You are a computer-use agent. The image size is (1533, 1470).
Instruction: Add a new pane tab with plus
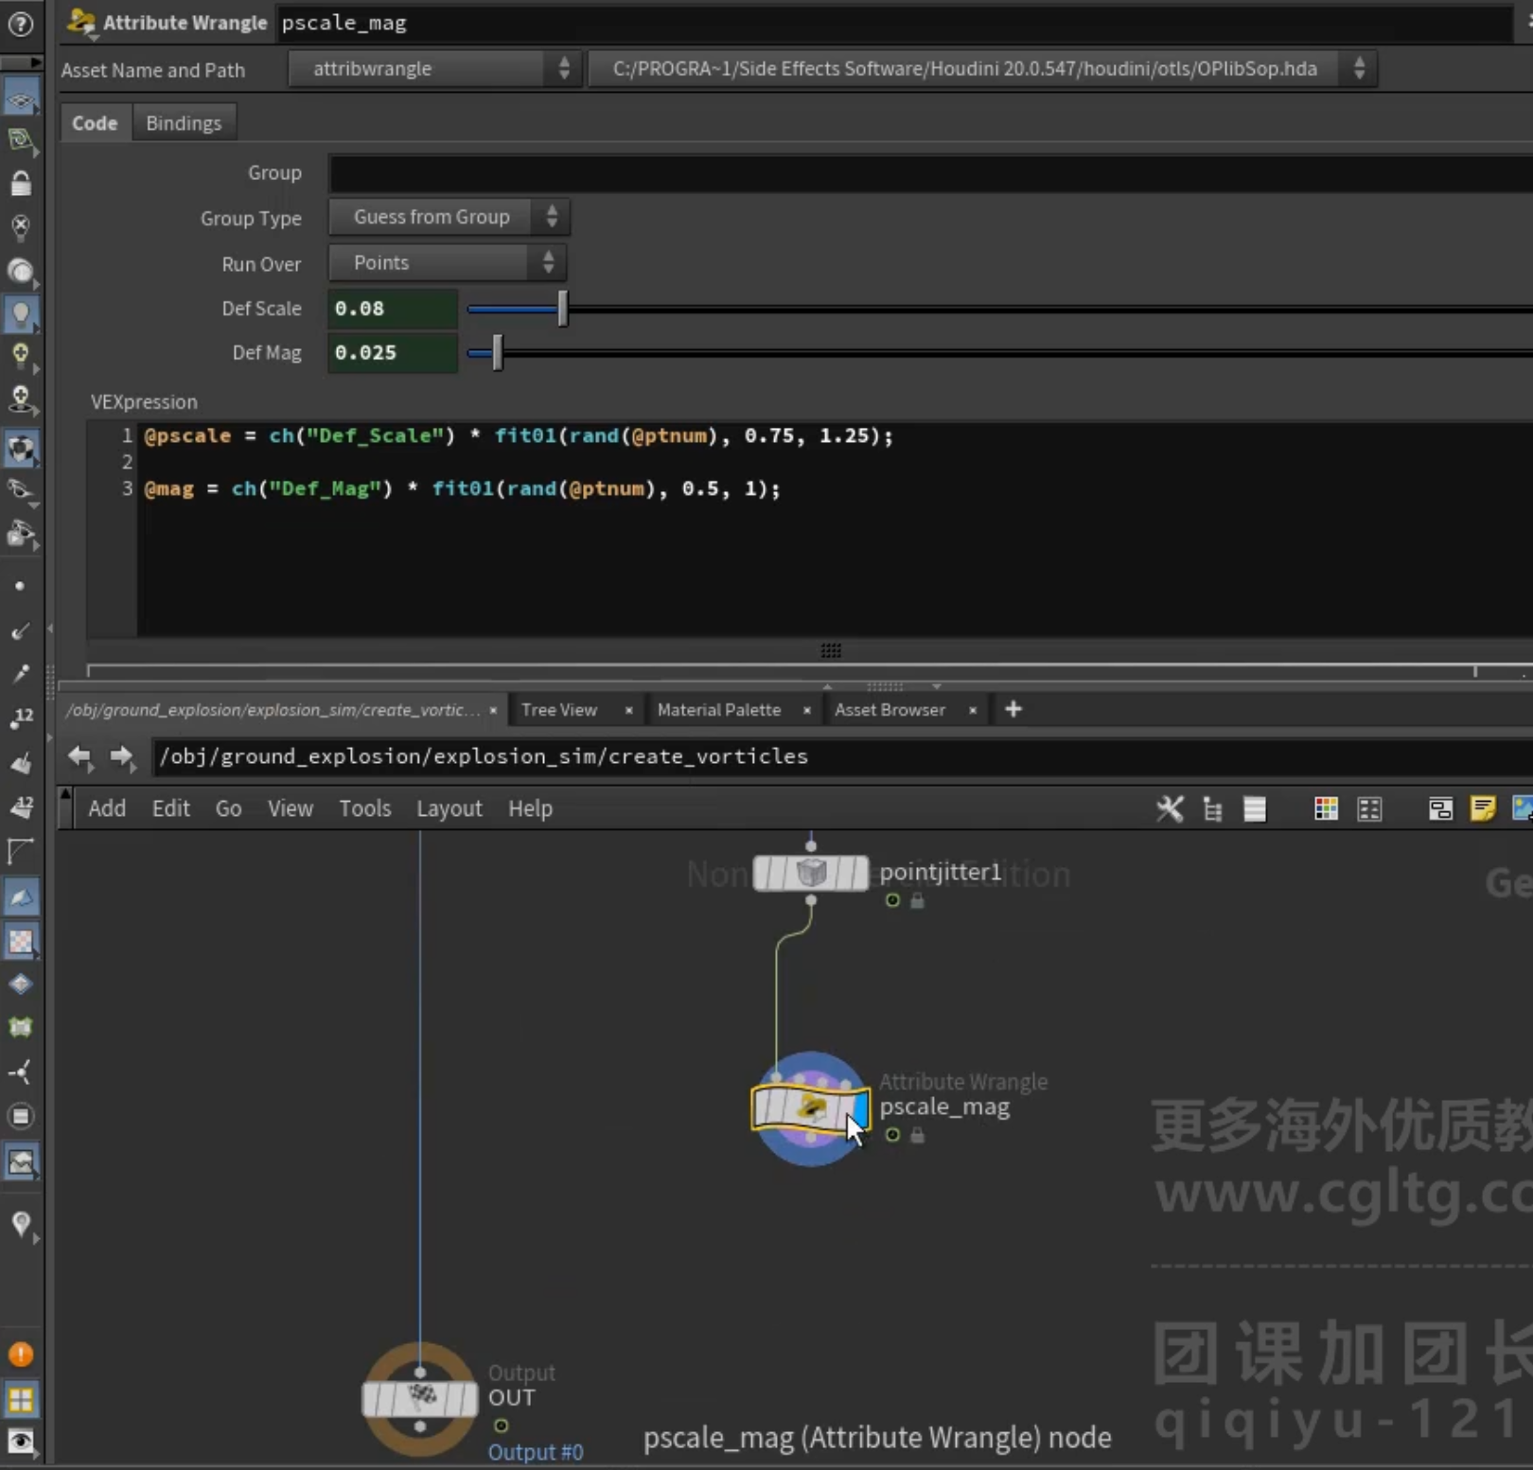1013,709
